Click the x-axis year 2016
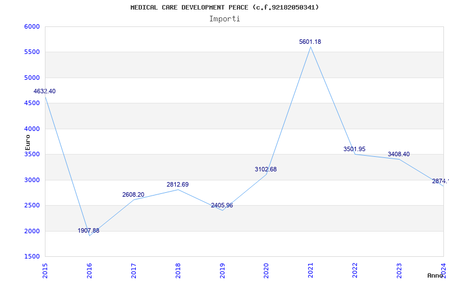449x281 pixels. tap(89, 270)
